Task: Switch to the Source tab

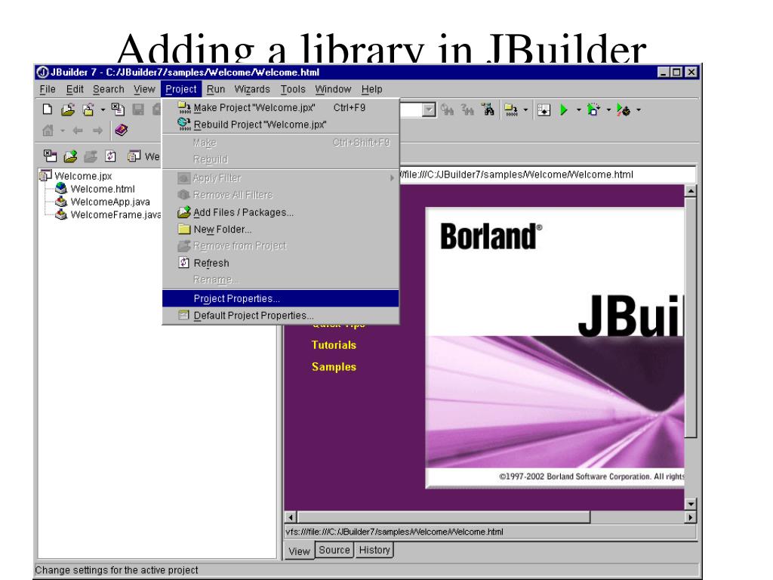Action: (x=334, y=550)
